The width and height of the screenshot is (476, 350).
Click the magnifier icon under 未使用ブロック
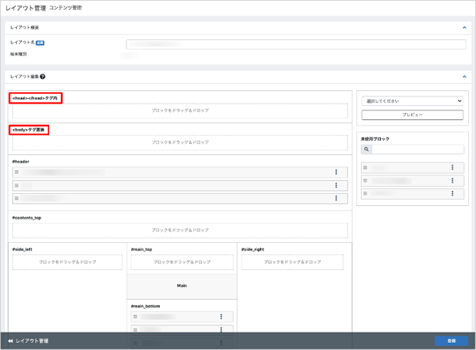(366, 150)
